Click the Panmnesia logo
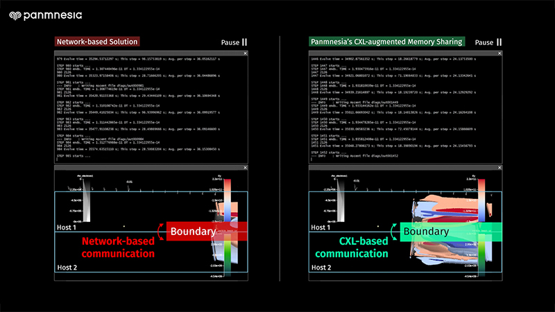The height and width of the screenshot is (312, 555). click(x=46, y=15)
